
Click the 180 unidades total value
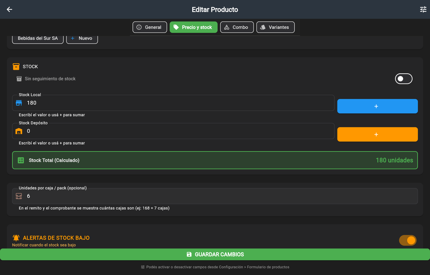coord(394,160)
